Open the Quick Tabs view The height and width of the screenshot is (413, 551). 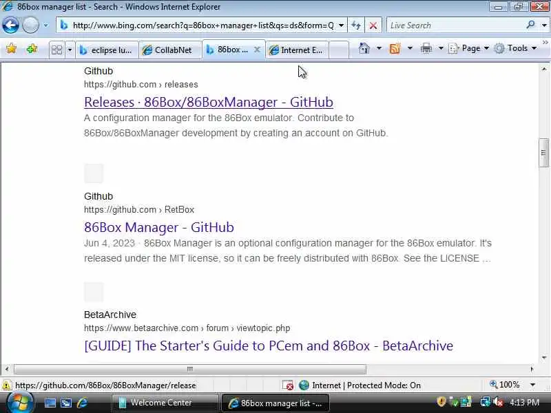click(56, 50)
